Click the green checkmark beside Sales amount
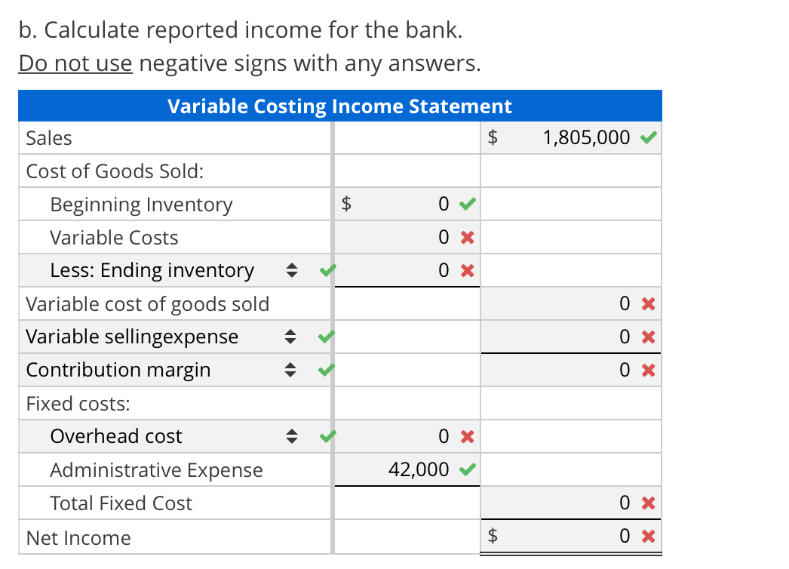Screen dimensions: 789x569 coord(649,137)
